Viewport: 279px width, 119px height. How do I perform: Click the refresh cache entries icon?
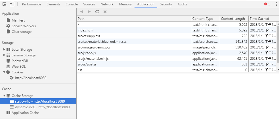[97, 12]
